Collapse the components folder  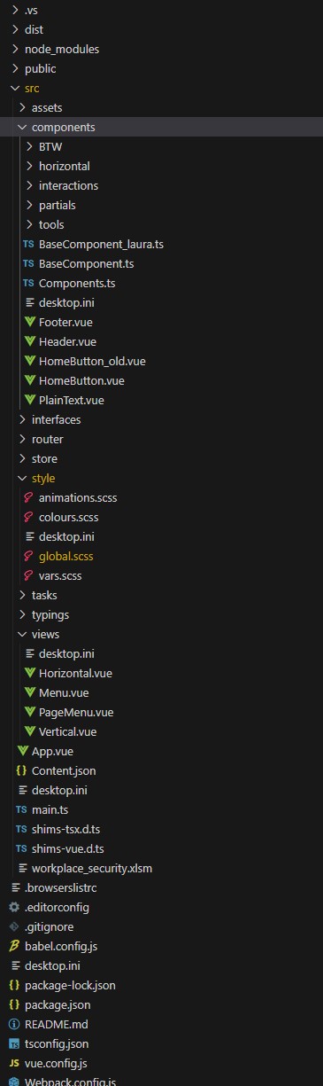[22, 128]
